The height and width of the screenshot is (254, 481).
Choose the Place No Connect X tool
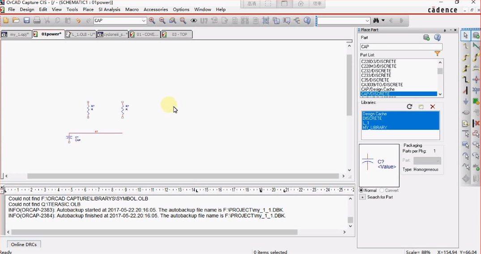tap(476, 123)
